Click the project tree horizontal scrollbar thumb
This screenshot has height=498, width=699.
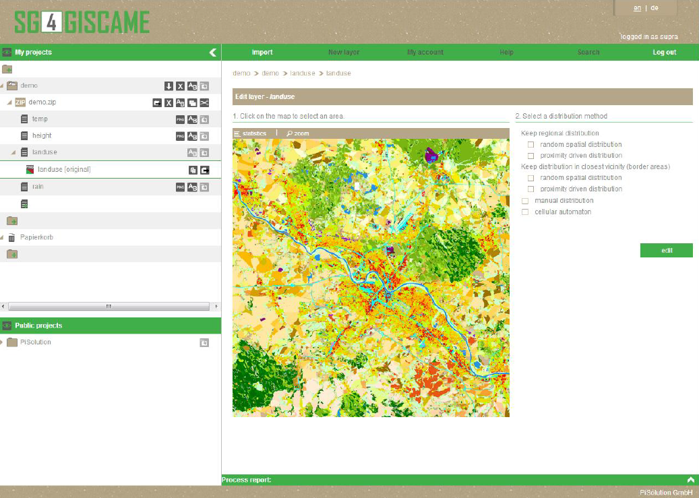109,307
